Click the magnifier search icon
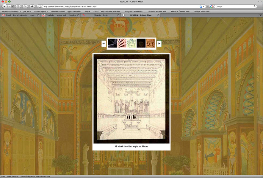This screenshot has width=263, height=178. 255,6
